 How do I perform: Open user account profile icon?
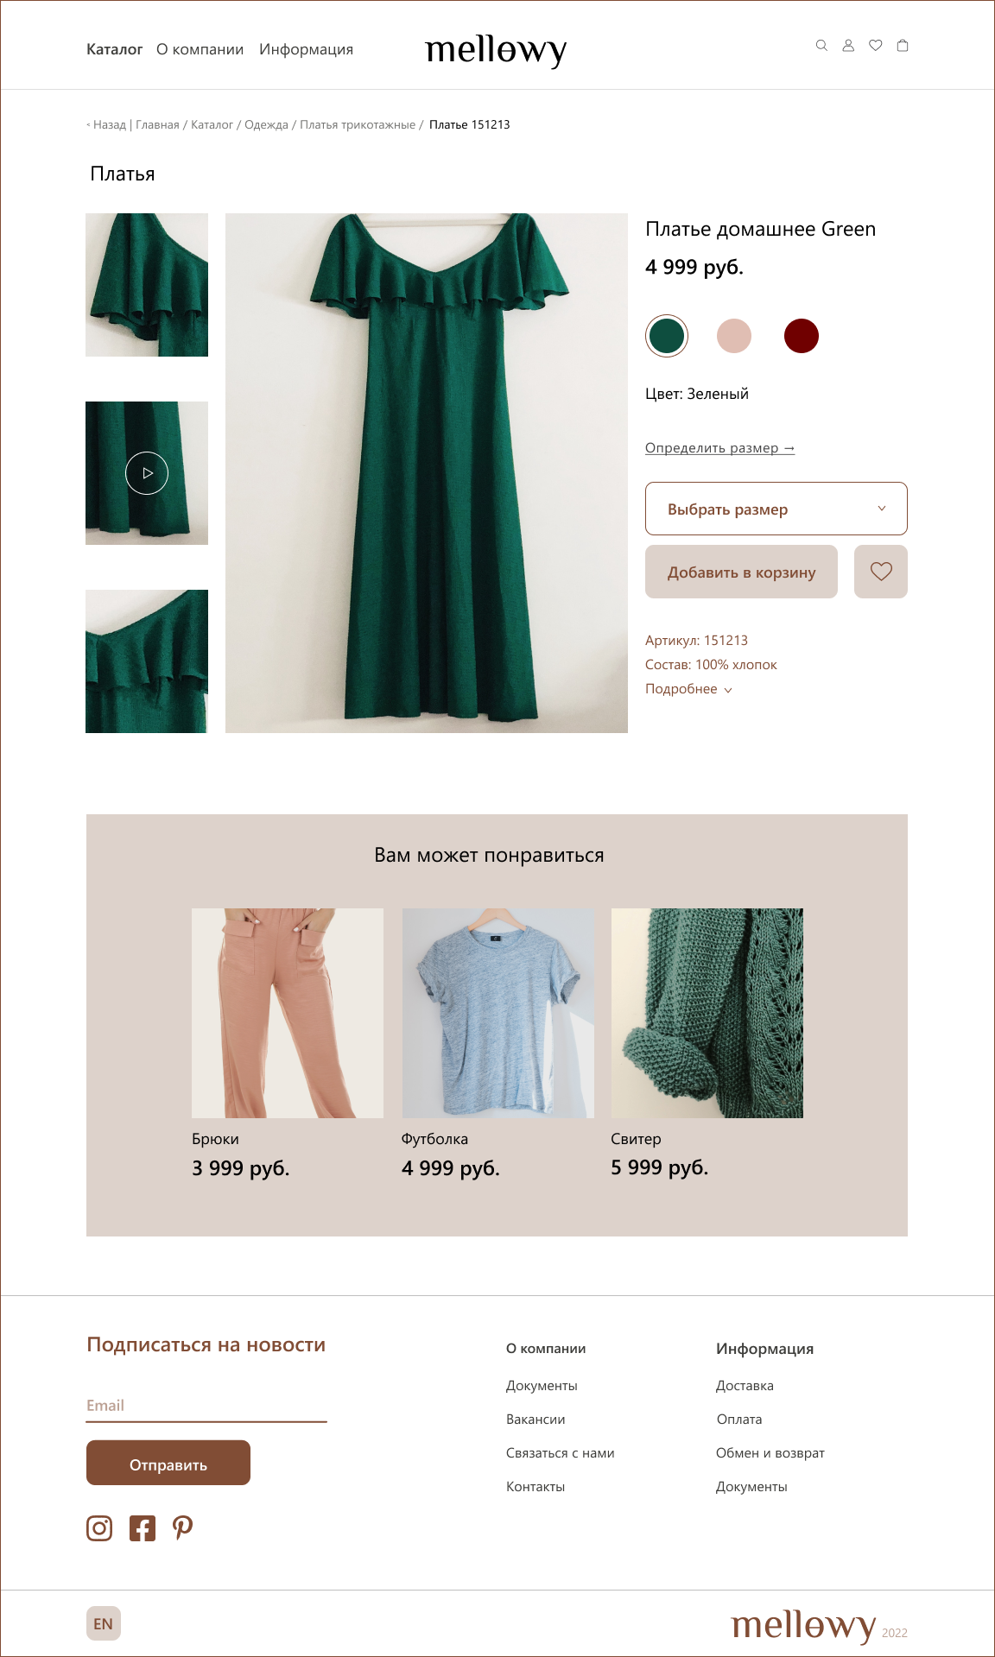(x=848, y=46)
